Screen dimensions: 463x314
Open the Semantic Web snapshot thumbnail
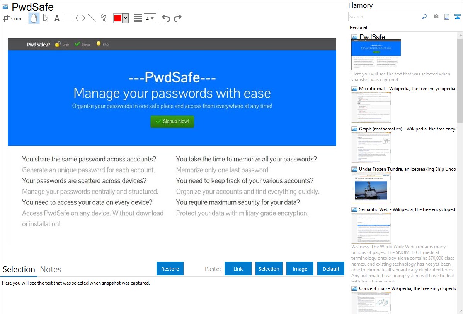click(x=371, y=228)
